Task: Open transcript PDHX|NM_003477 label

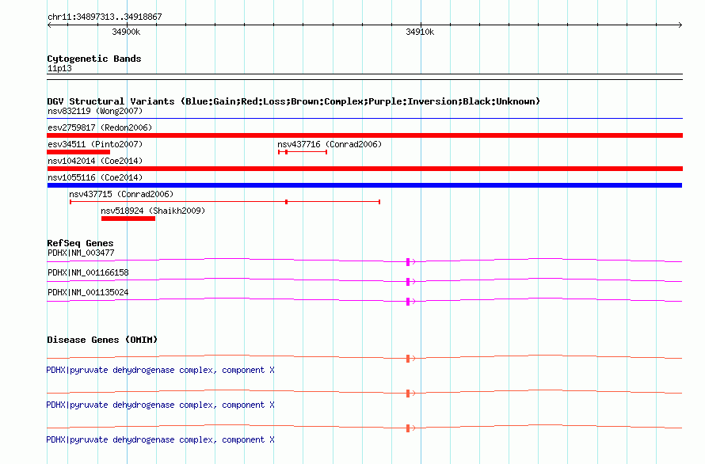Action: point(81,253)
